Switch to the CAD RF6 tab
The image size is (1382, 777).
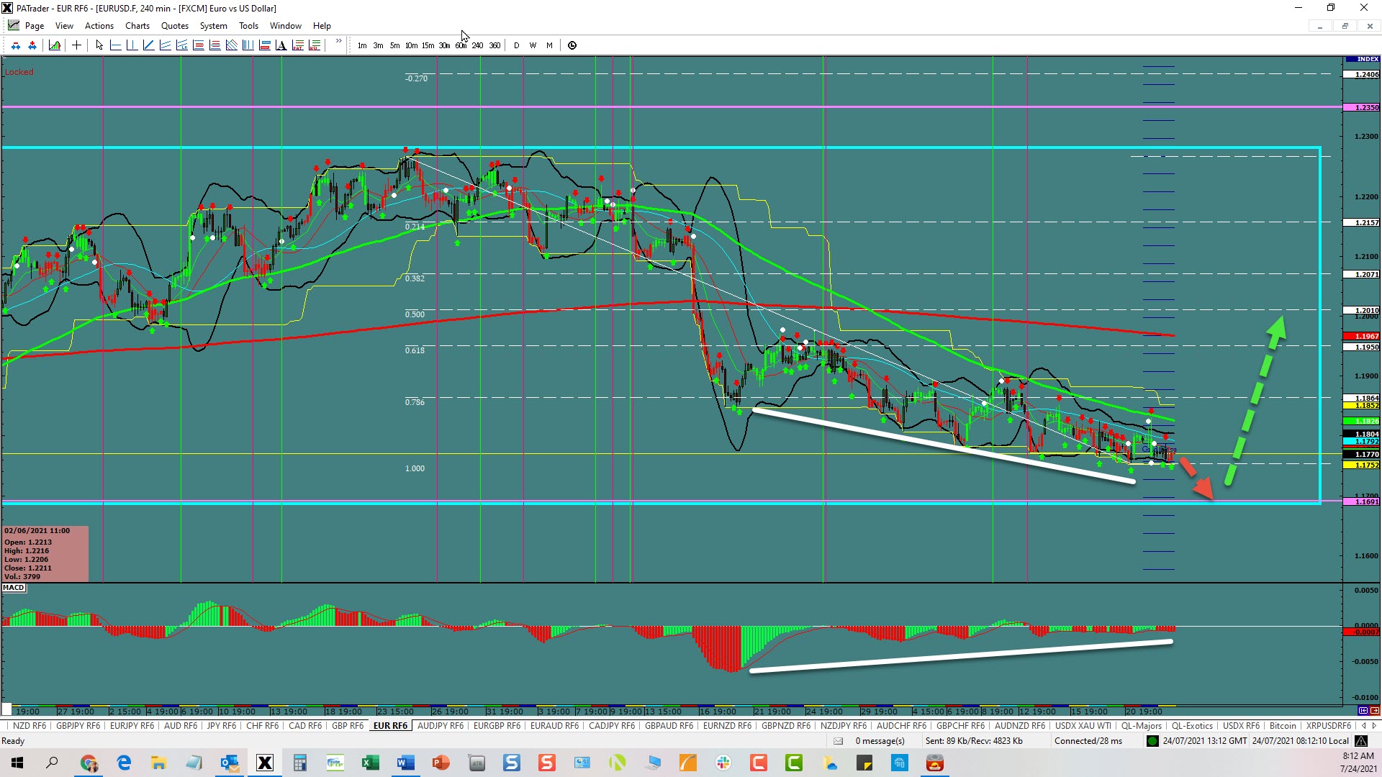pyautogui.click(x=305, y=725)
